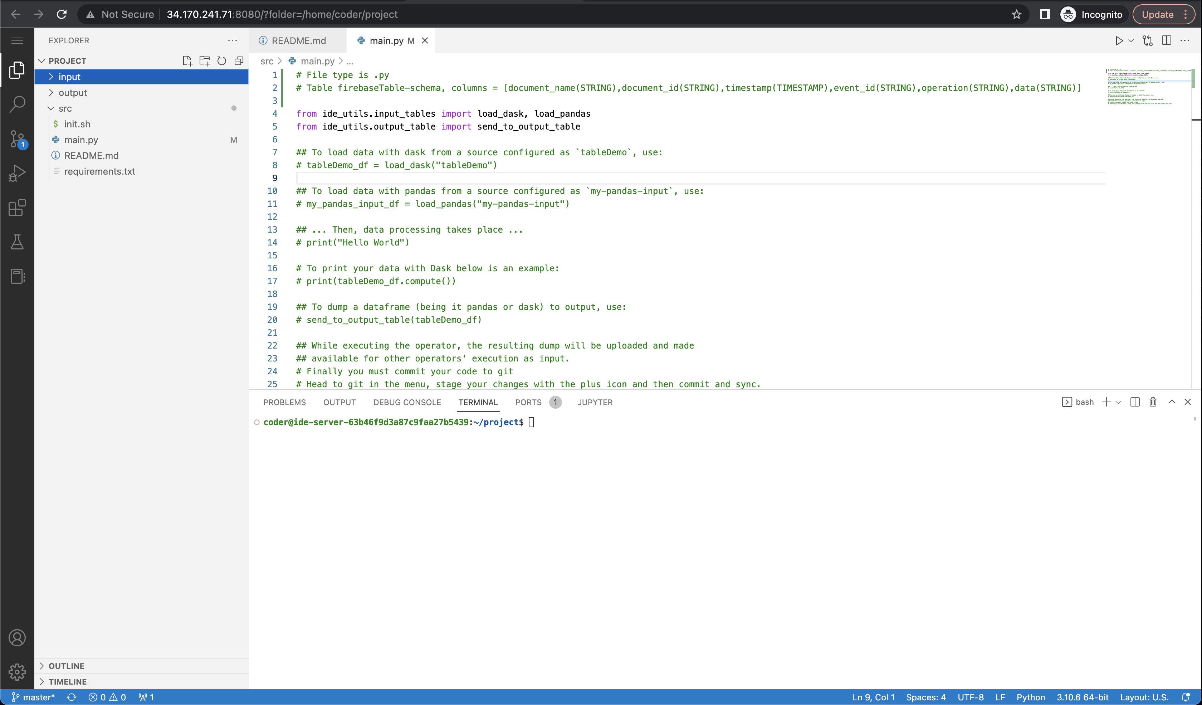Open the OUTPUT panel tab
This screenshot has height=705, width=1202.
[339, 402]
